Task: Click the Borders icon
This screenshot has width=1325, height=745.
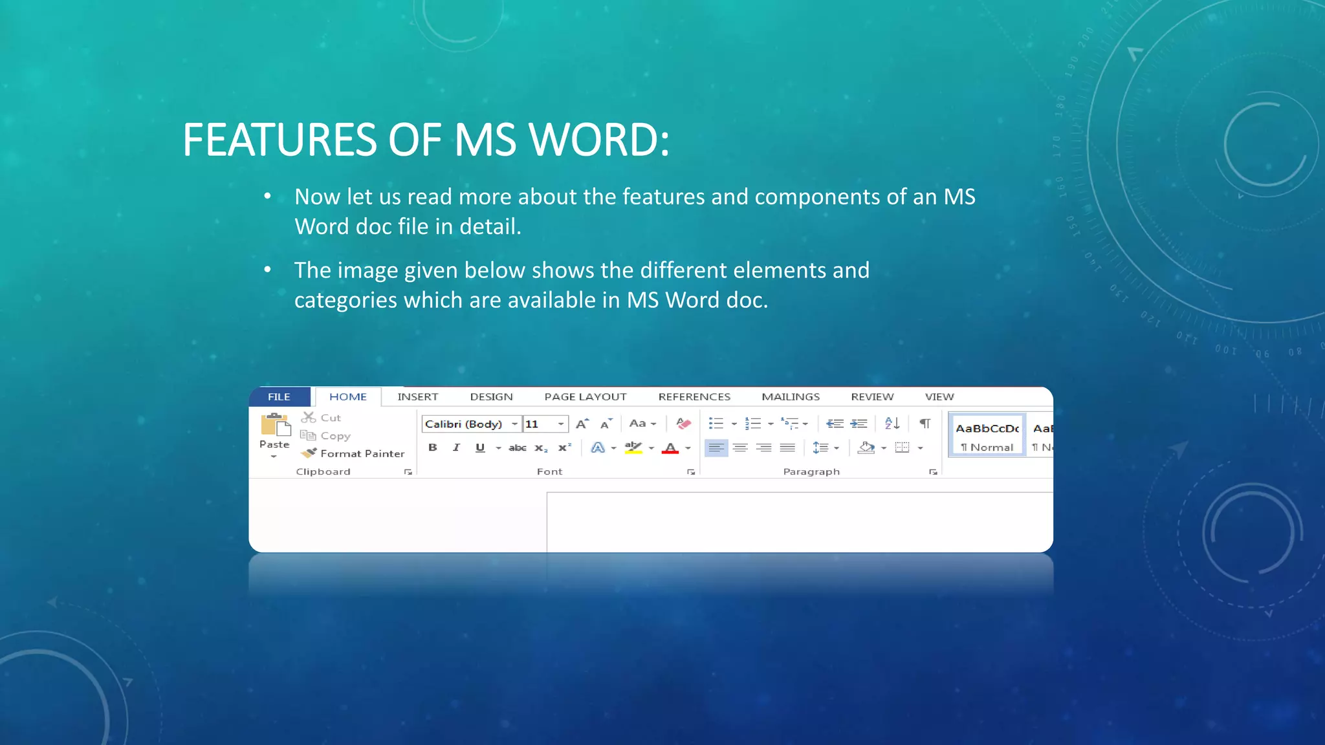Action: click(x=902, y=448)
